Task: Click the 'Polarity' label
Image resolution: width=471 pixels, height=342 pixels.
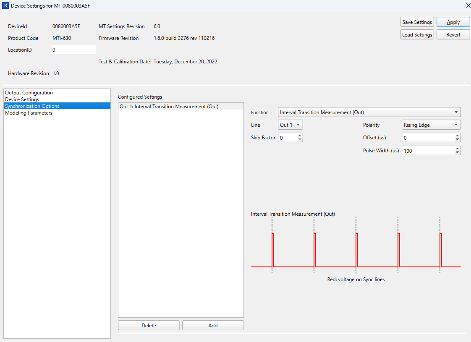Action: [371, 125]
